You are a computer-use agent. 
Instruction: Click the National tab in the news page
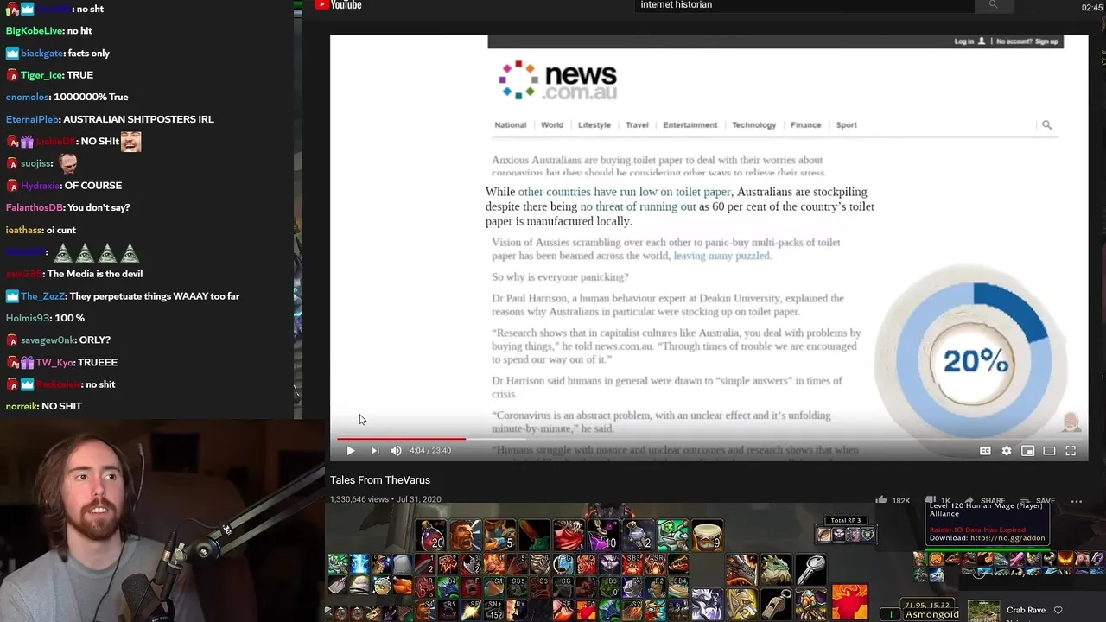coord(510,124)
